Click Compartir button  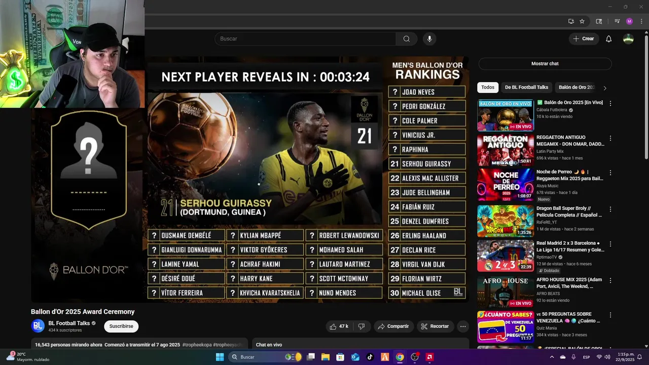click(393, 326)
